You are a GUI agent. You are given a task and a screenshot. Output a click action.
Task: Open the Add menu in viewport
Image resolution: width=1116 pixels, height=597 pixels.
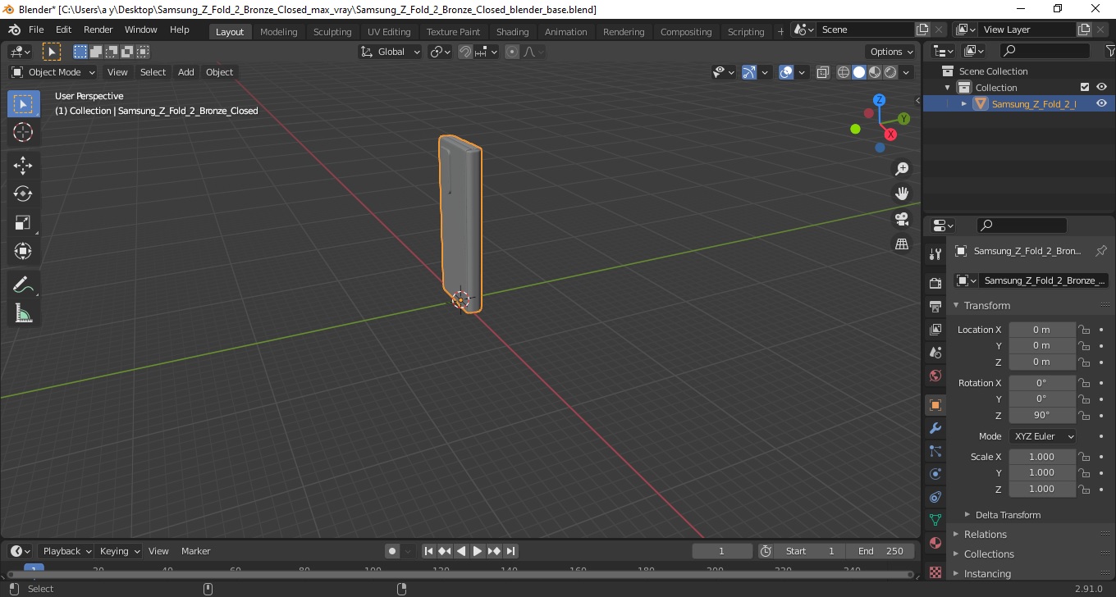pyautogui.click(x=185, y=72)
